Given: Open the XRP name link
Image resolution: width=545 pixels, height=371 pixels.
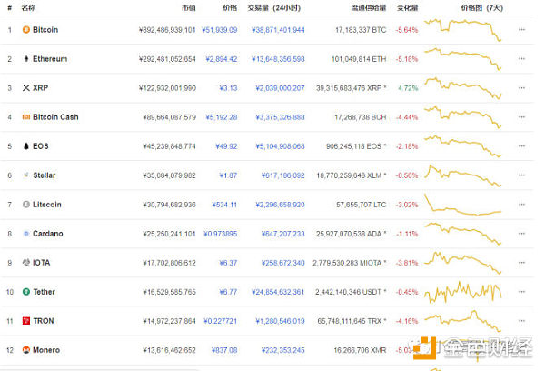Looking at the screenshot, I should tap(40, 88).
